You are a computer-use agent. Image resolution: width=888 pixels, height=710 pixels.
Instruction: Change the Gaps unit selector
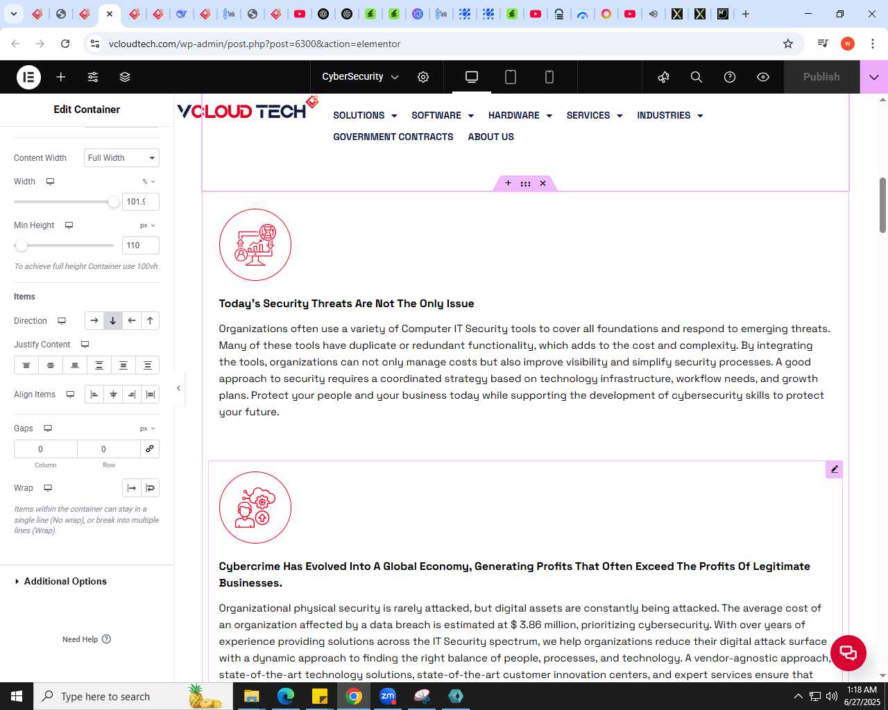(x=147, y=428)
